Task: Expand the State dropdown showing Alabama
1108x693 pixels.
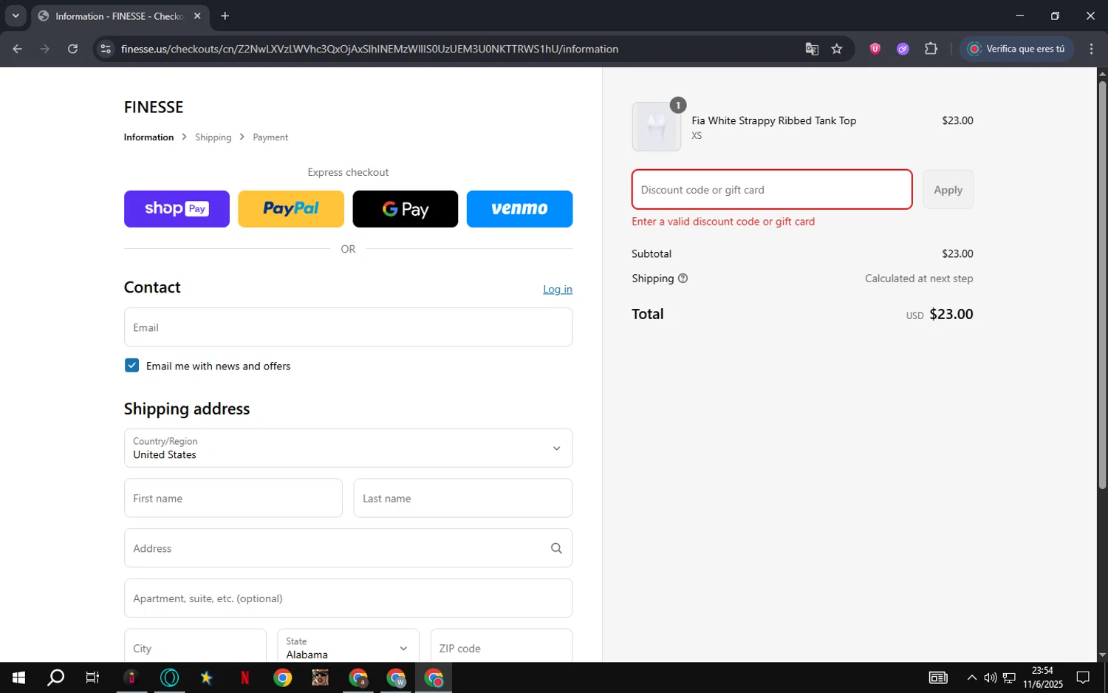Action: (x=348, y=646)
